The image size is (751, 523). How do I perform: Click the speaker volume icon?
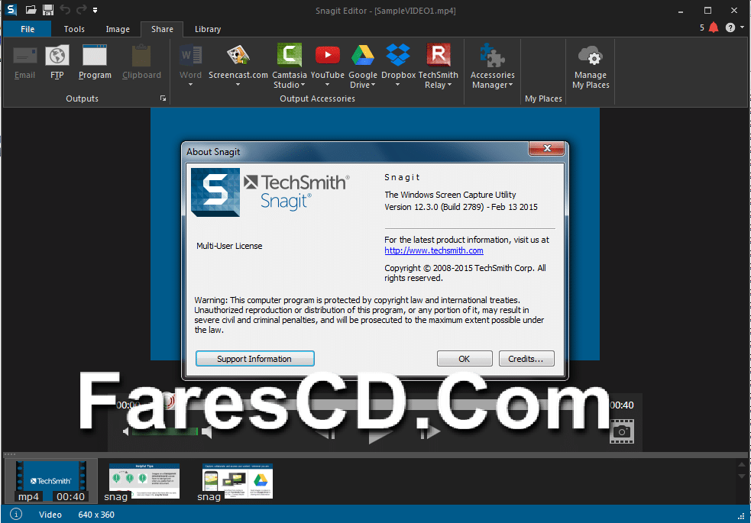pos(207,432)
